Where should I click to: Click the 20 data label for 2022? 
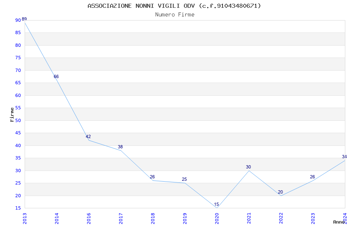280,192
